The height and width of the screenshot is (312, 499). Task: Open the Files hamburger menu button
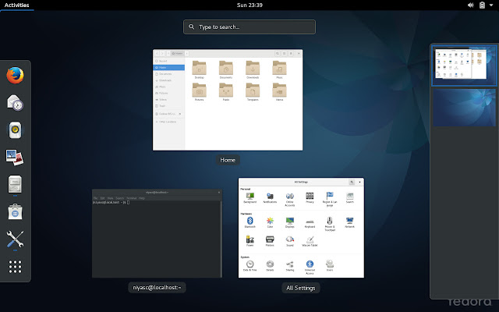pyautogui.click(x=291, y=54)
